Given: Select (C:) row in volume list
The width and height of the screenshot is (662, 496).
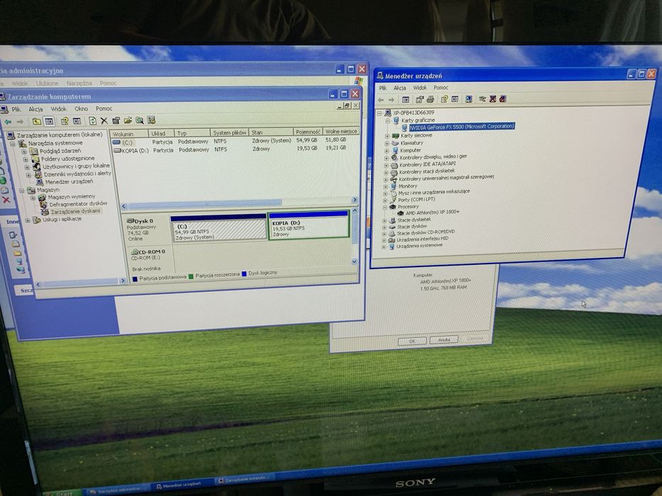Looking at the screenshot, I should pyautogui.click(x=230, y=141).
